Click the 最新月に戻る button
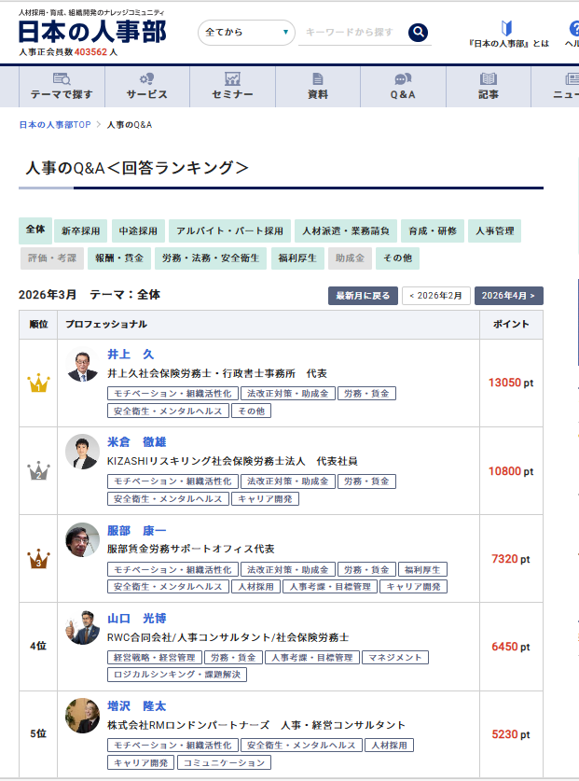 pos(363,296)
